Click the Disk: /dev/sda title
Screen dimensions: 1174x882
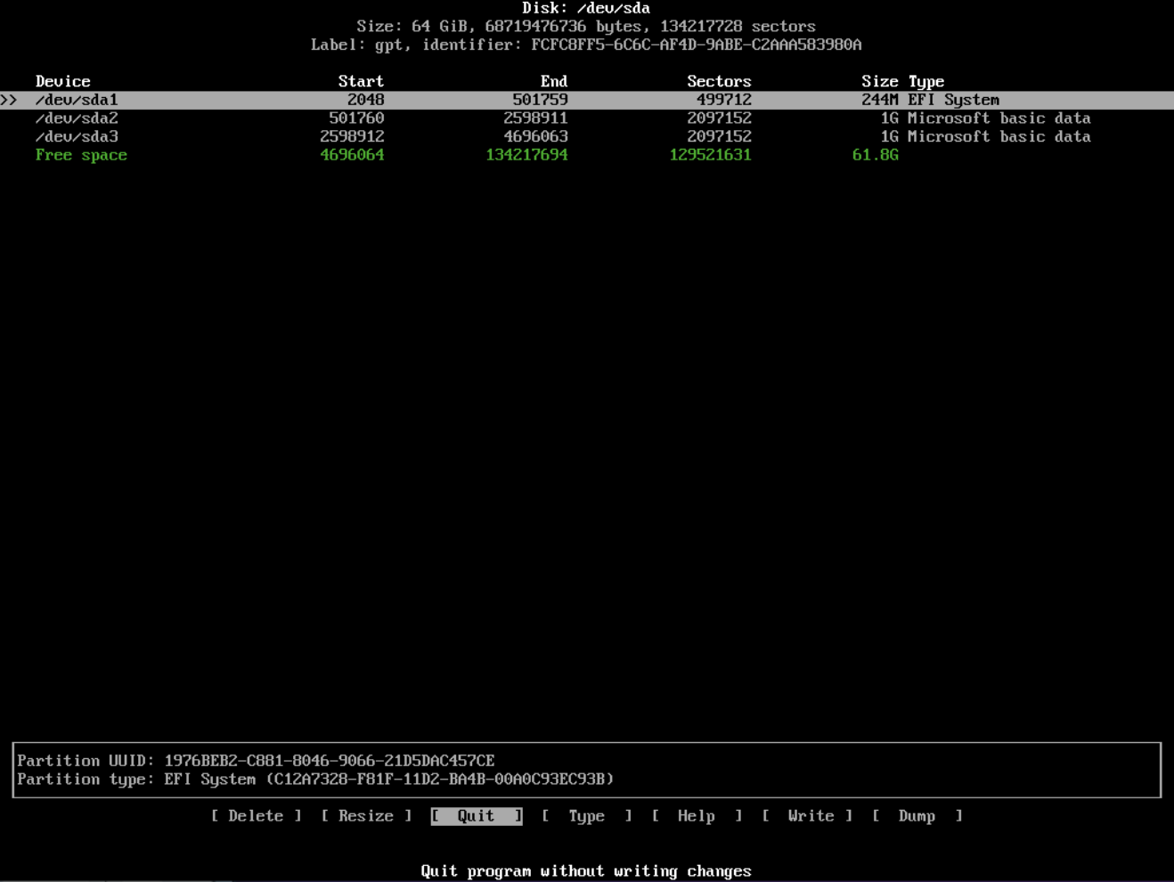point(586,8)
